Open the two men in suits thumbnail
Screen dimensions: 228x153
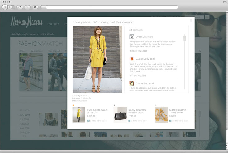point(58,72)
